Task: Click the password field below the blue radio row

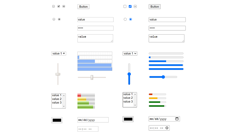Action: (167, 28)
